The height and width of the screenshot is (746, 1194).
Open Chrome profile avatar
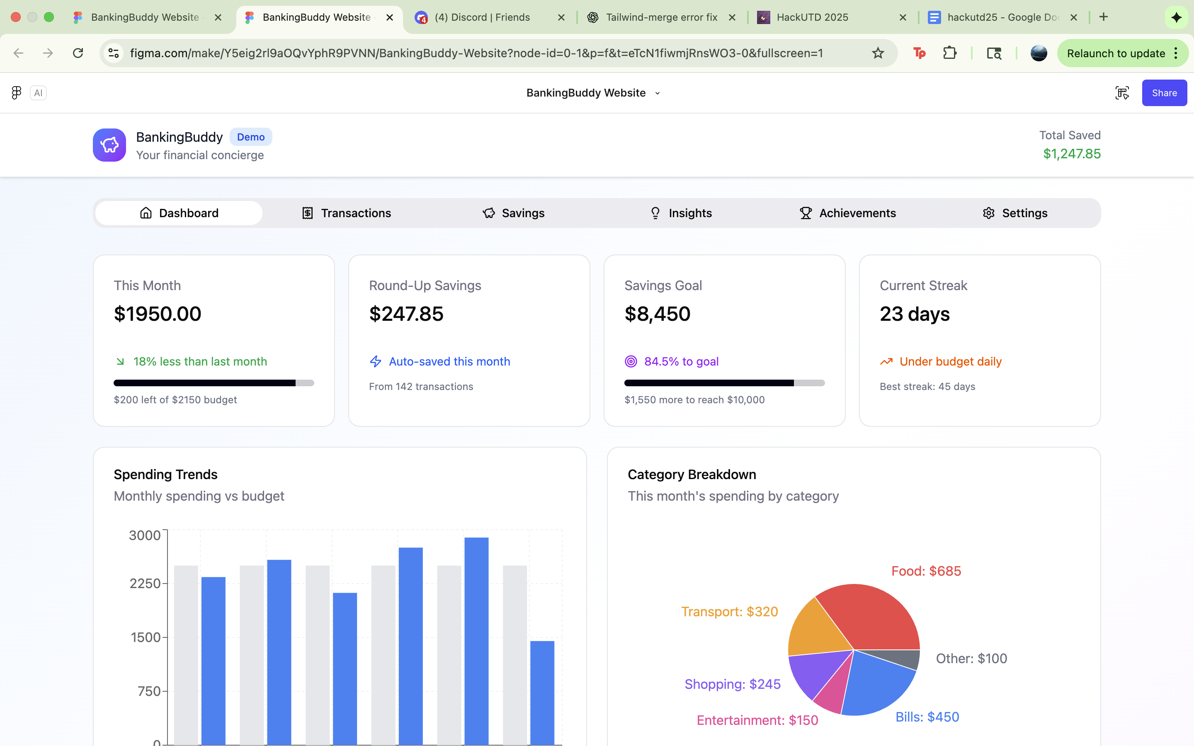click(x=1039, y=53)
